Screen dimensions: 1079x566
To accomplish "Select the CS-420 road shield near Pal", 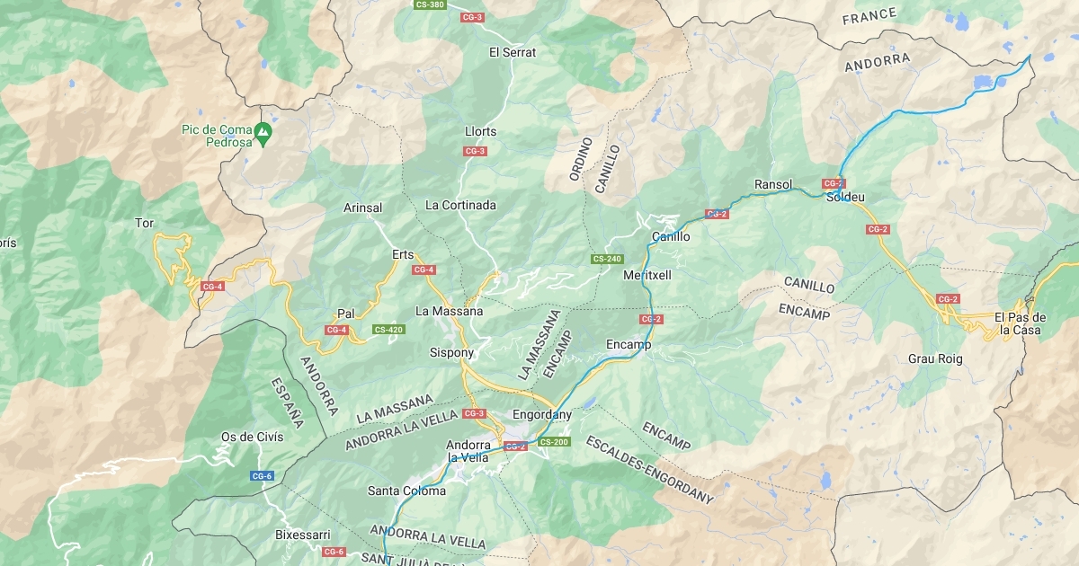I will click(x=388, y=330).
